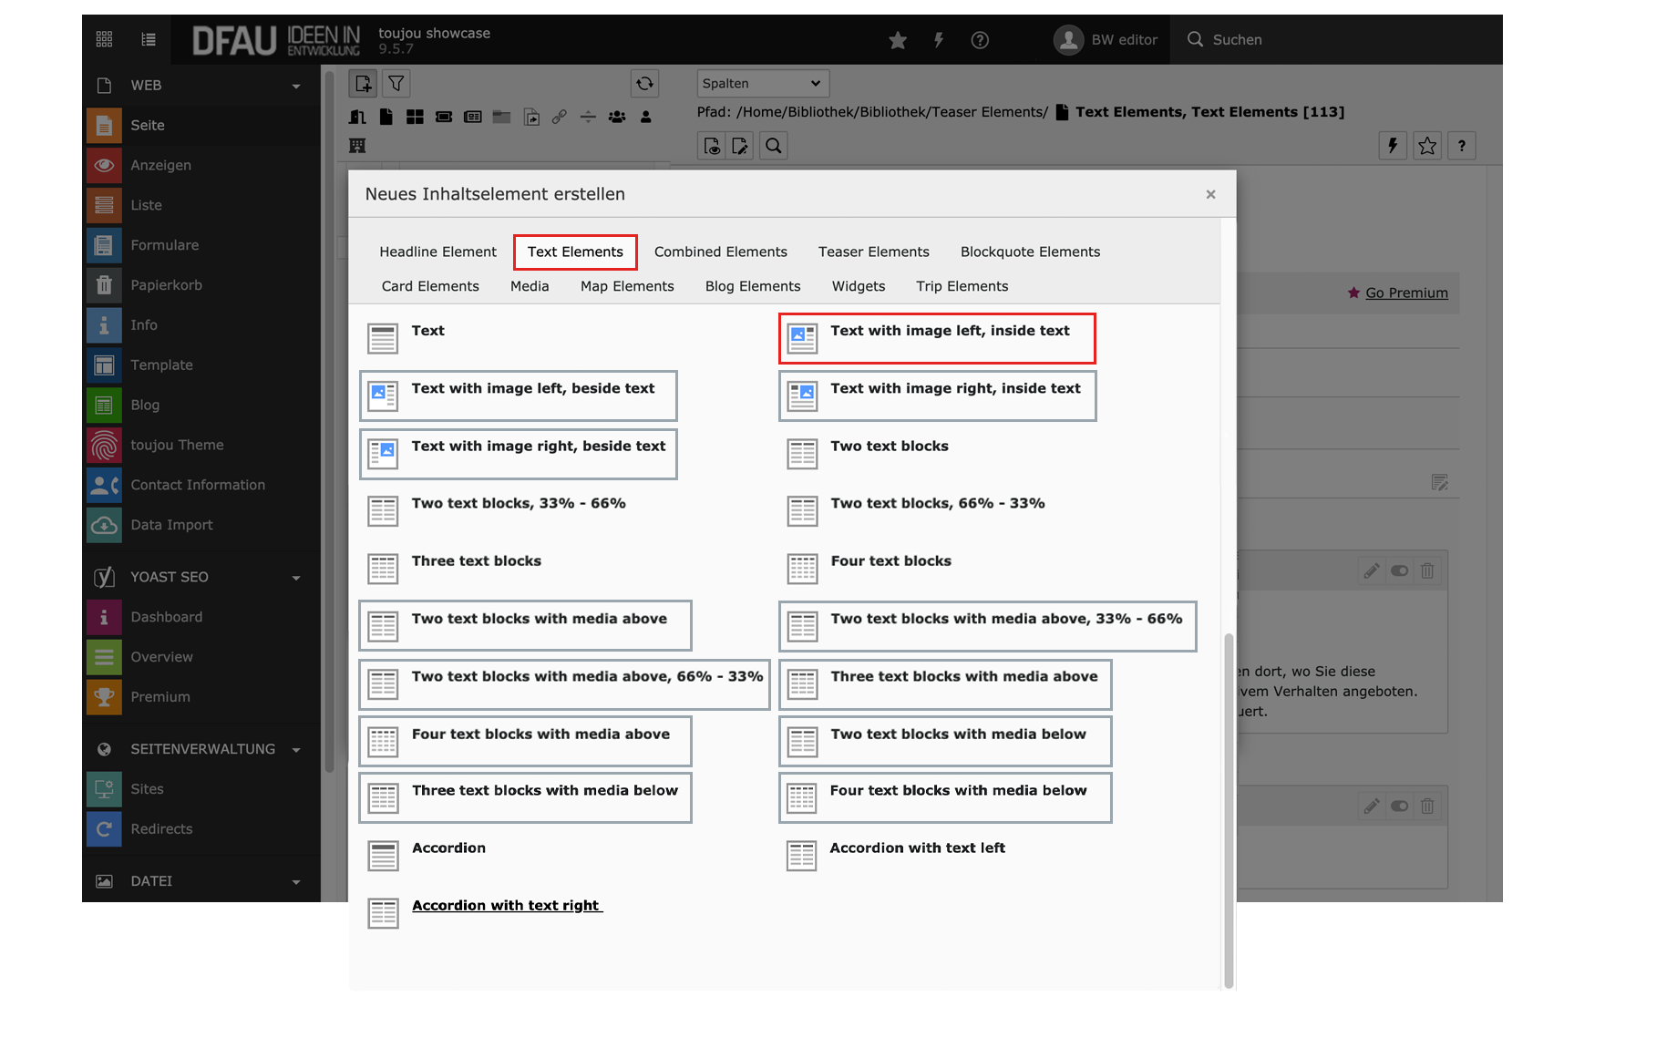The width and height of the screenshot is (1677, 1048).
Task: Follow the Go Premium link
Action: coord(1406,293)
